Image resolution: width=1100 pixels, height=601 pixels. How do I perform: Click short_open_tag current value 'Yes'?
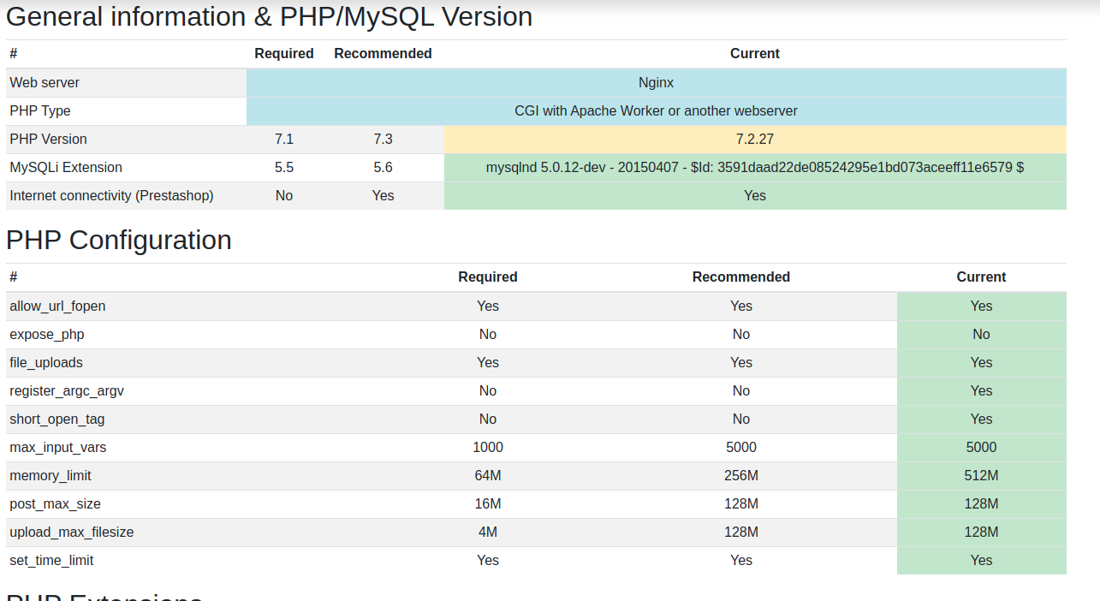tap(982, 420)
